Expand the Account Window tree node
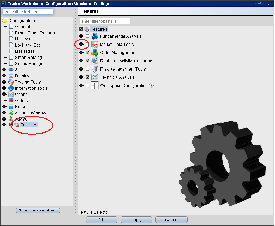Screen dimensions: 275x226 [4, 113]
